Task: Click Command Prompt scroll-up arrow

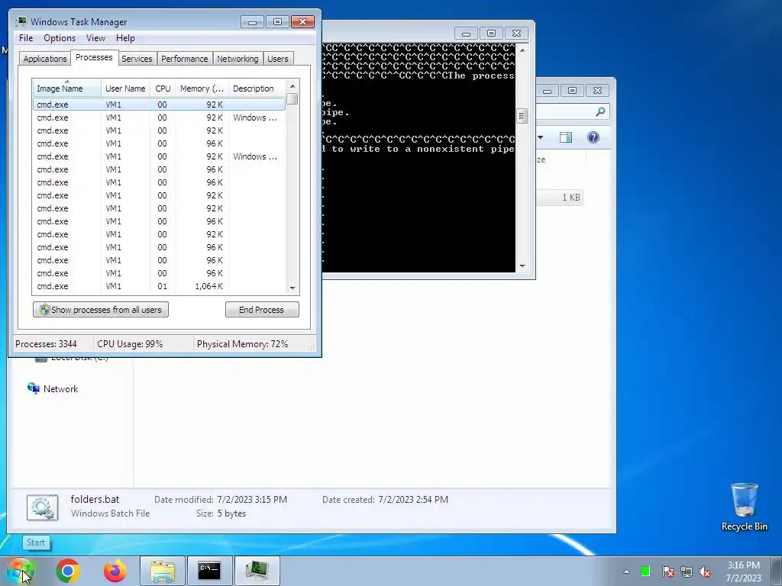Action: [x=522, y=50]
